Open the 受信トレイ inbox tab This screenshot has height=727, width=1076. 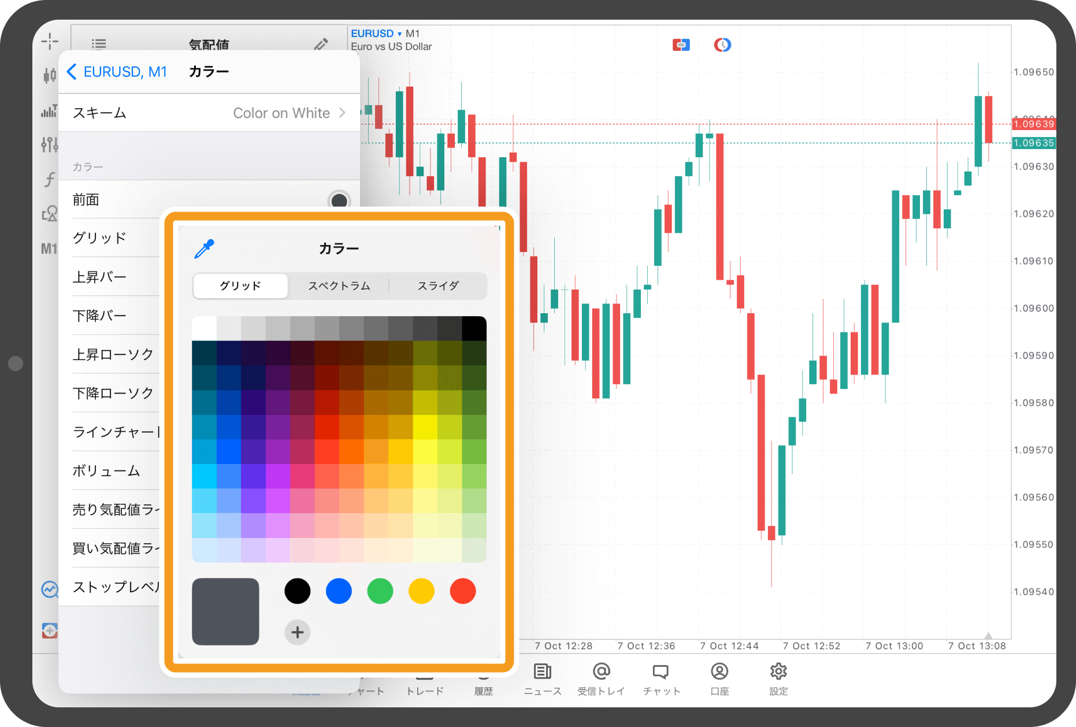pos(602,679)
